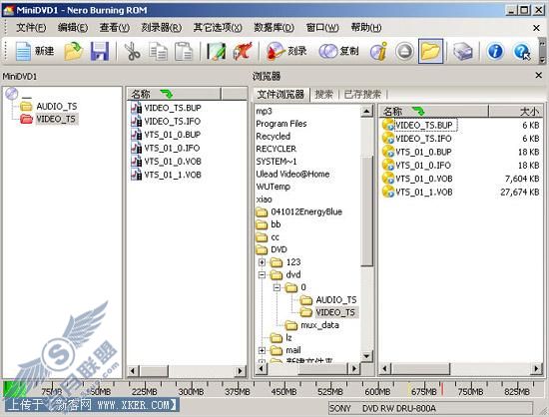This screenshot has width=549, height=417.
Task: Open an existing compilation with the folder icon
Action: coord(74,51)
